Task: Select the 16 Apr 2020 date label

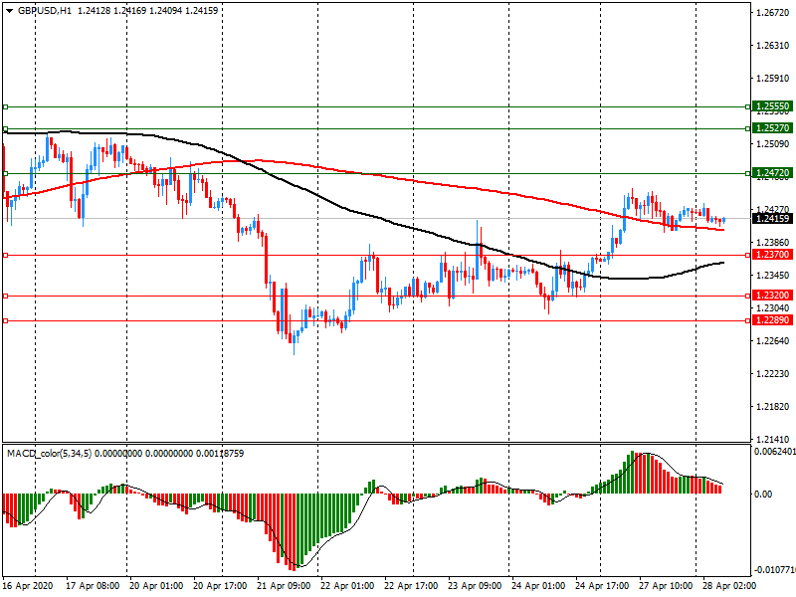Action: (x=28, y=586)
